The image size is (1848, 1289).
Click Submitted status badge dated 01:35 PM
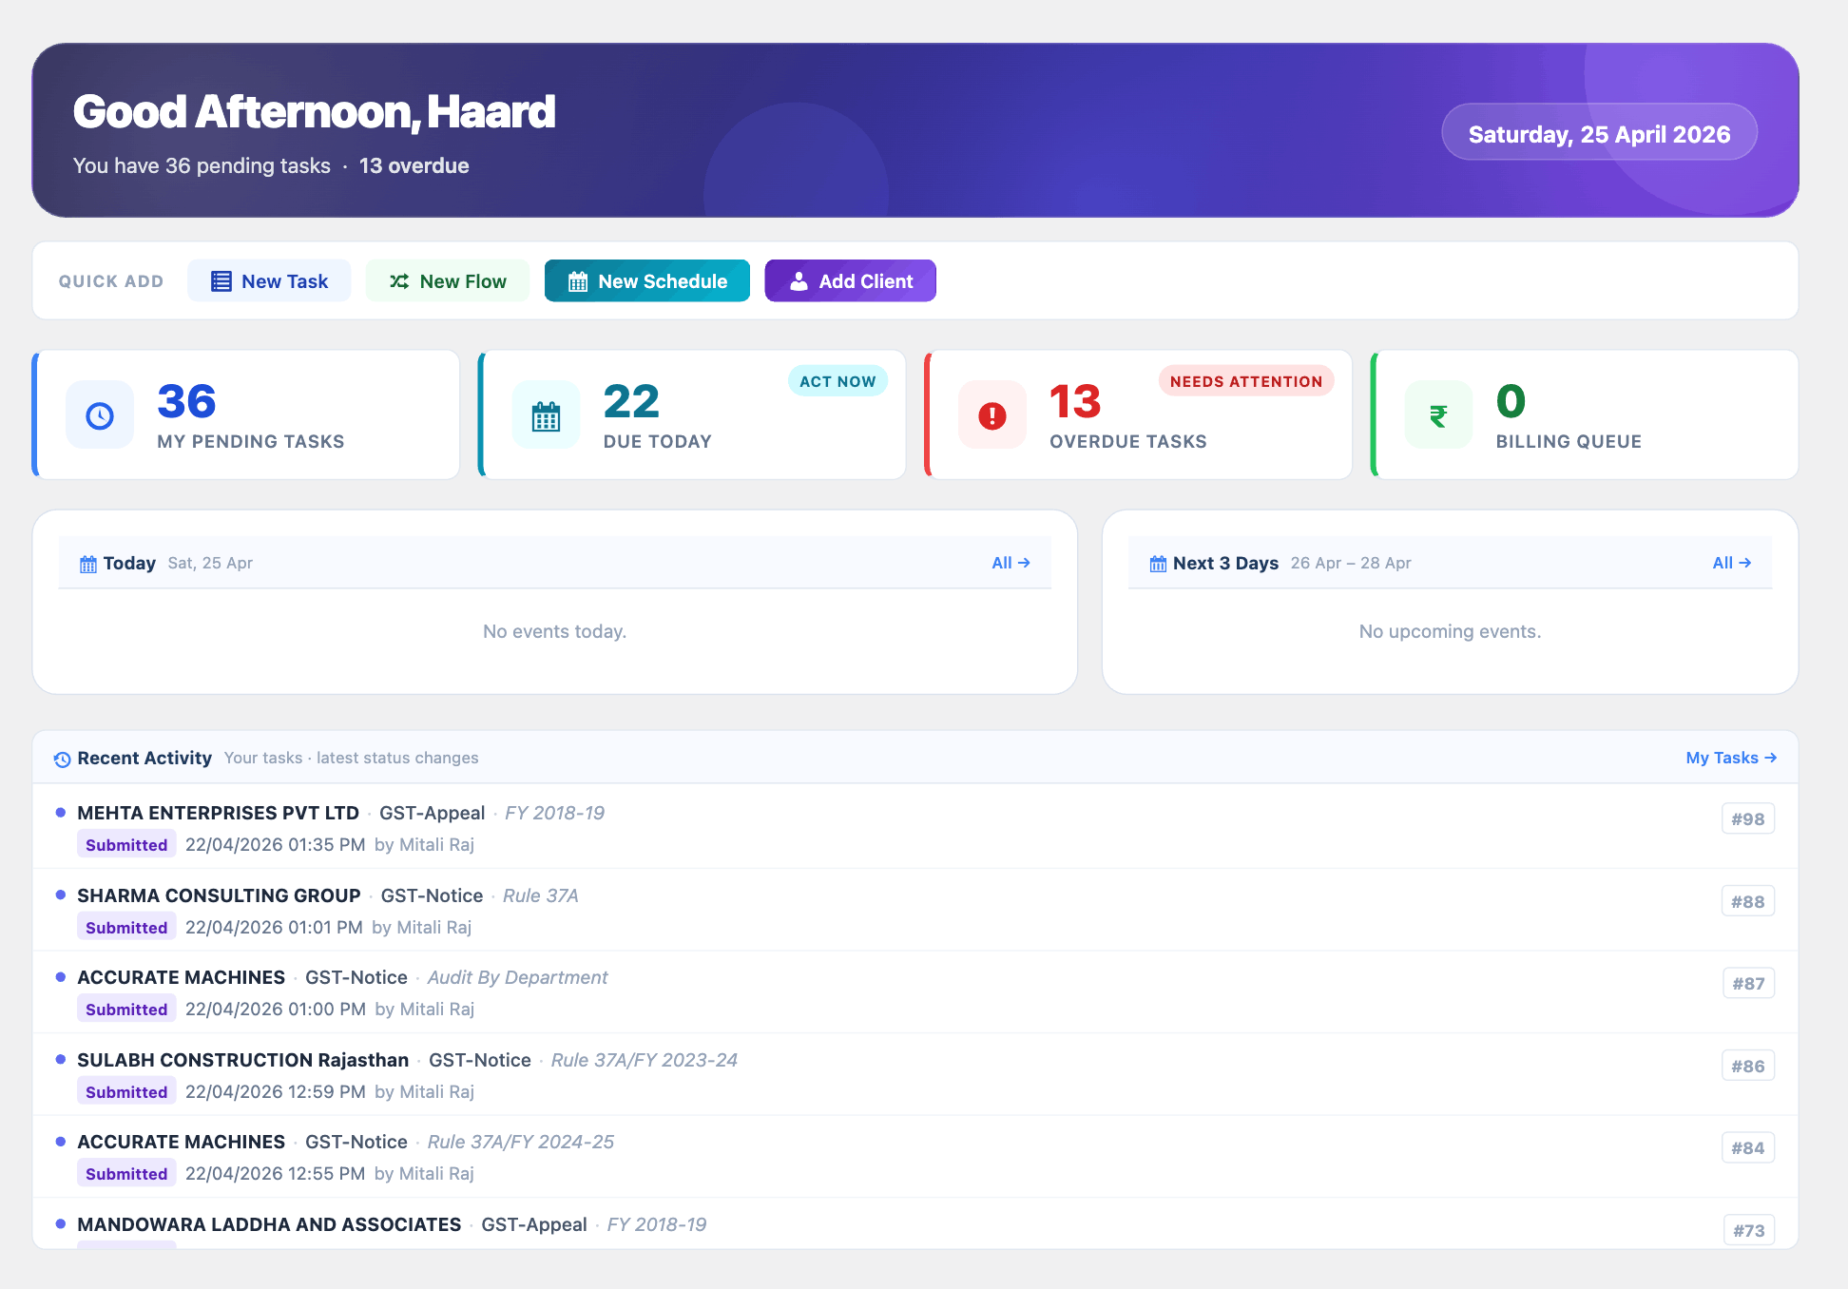pyautogui.click(x=126, y=845)
